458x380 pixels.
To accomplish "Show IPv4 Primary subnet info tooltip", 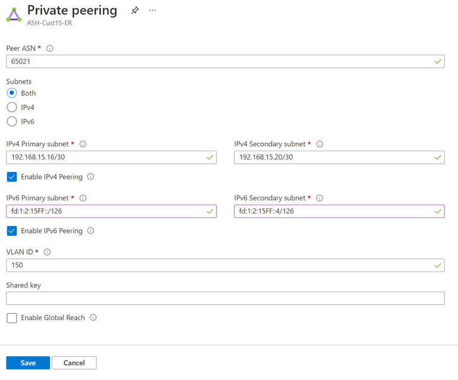I will point(83,144).
